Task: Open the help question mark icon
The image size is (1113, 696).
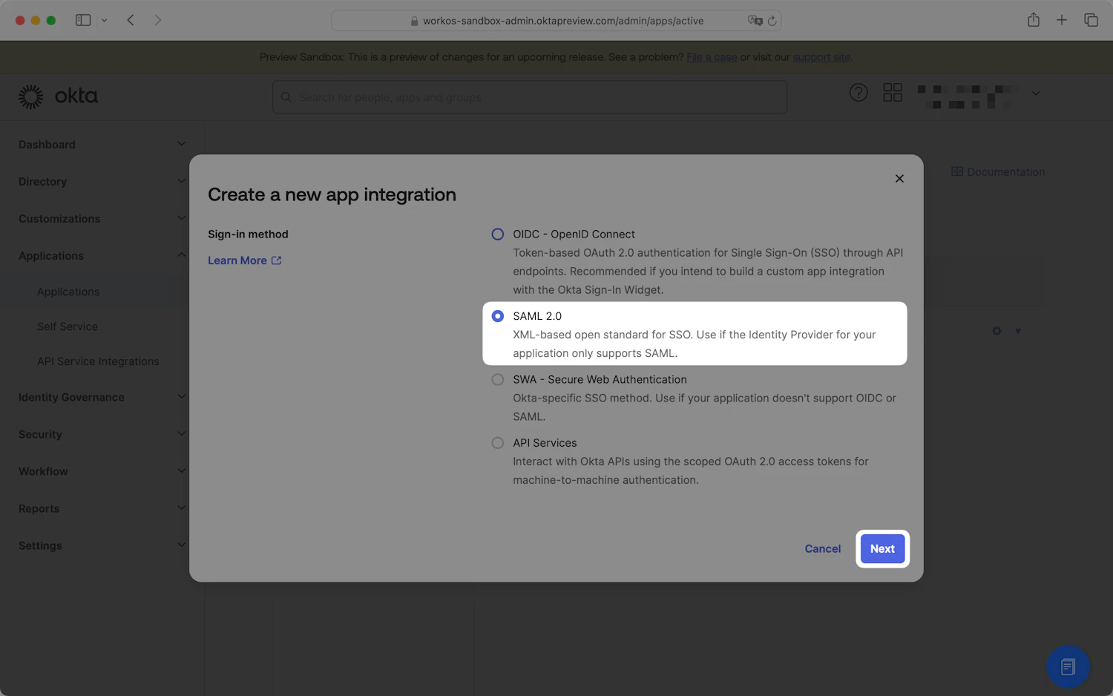Action: coord(858,93)
